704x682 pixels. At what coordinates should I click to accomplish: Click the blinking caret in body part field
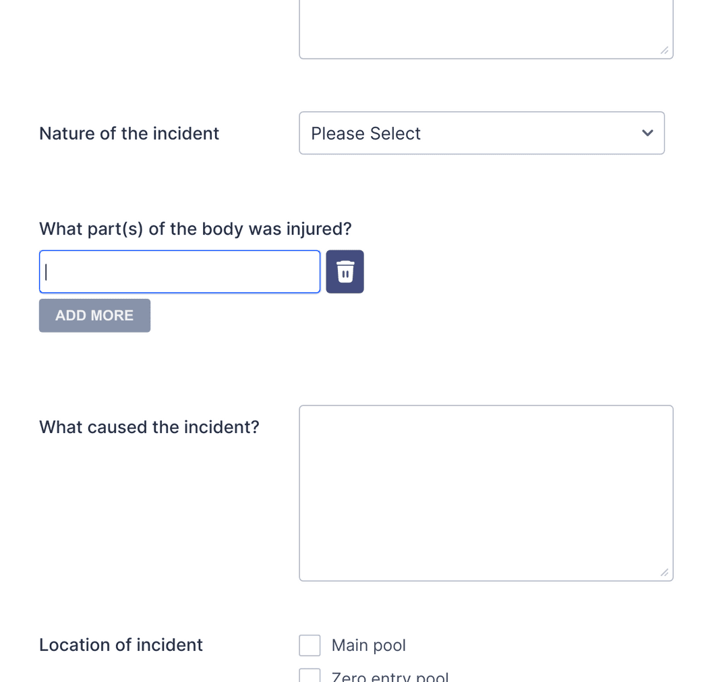pos(47,272)
